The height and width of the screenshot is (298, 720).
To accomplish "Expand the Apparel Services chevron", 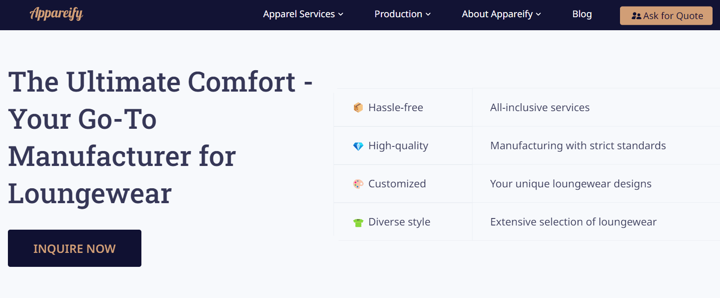I will point(340,14).
